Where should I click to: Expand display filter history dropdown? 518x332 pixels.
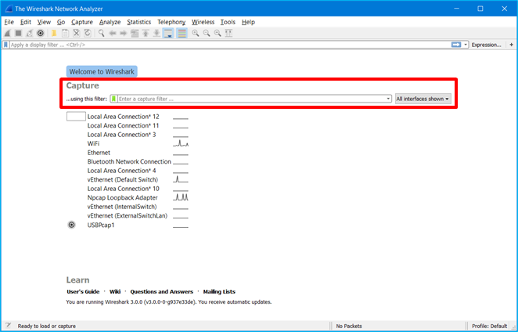pyautogui.click(x=466, y=45)
